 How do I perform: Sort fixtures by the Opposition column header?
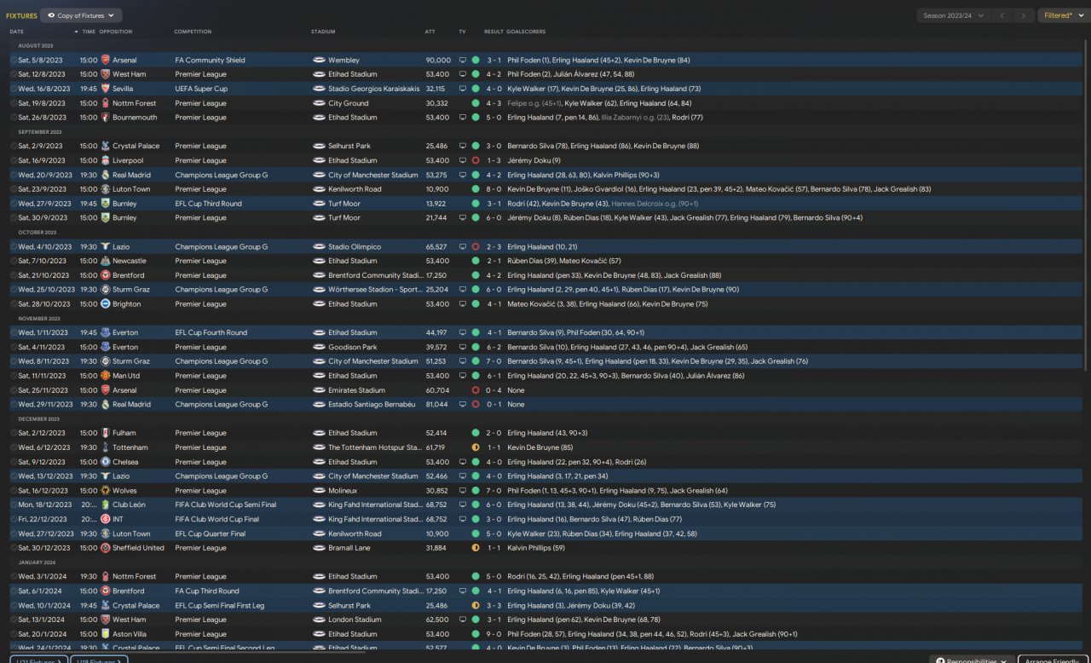click(x=116, y=32)
